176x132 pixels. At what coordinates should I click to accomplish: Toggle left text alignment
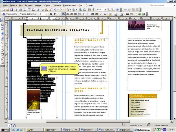pos(63,14)
